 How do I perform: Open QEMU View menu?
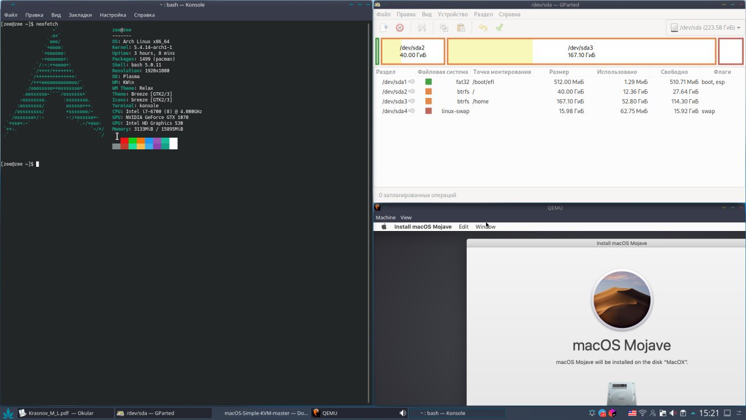406,218
